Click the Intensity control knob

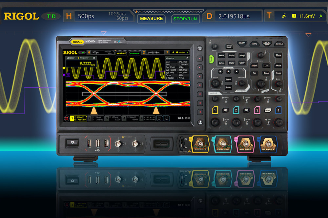click(215, 46)
